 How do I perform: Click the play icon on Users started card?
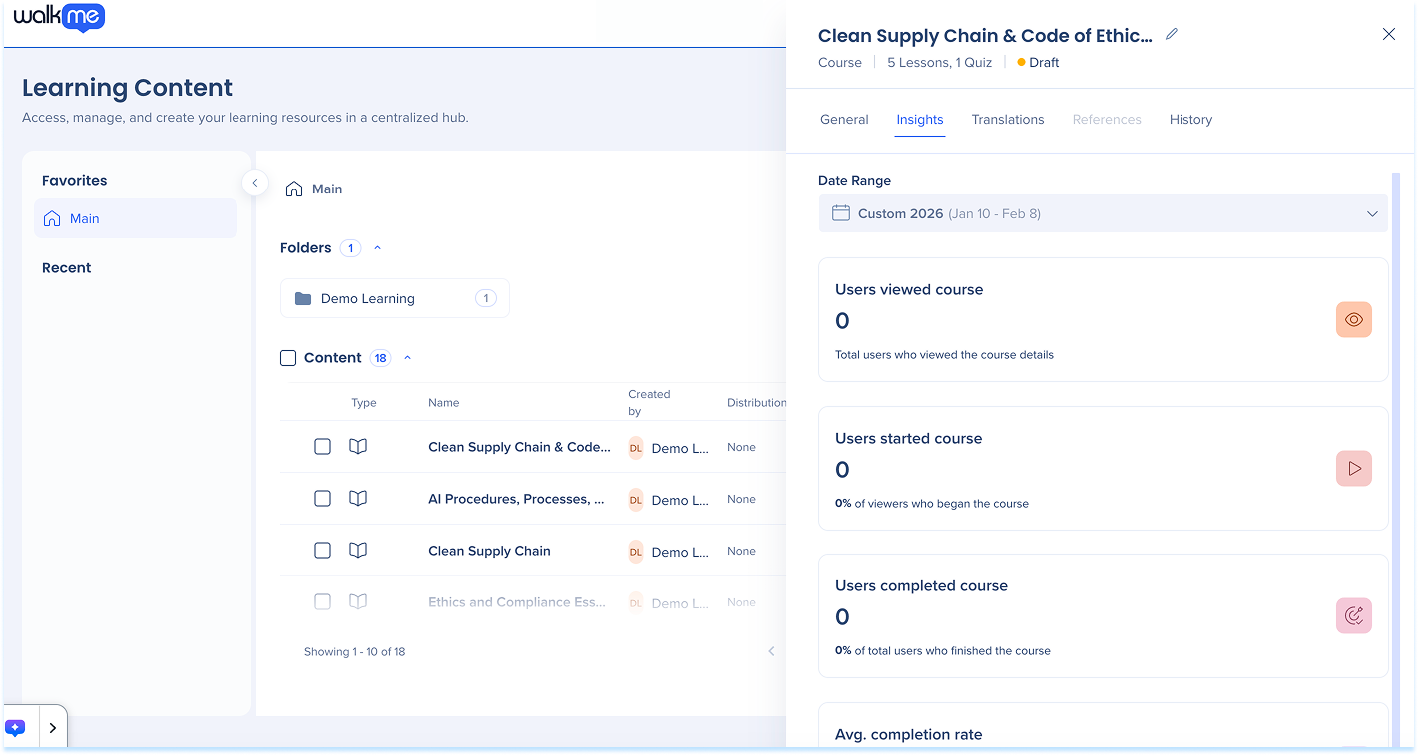point(1353,469)
